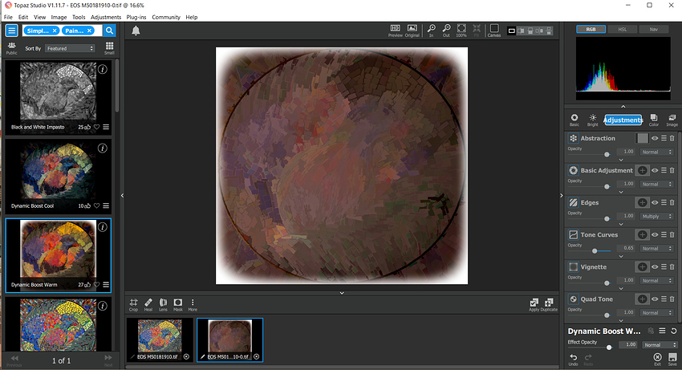
Task: Open the Effect Opacity blend mode dropdown
Action: 659,345
